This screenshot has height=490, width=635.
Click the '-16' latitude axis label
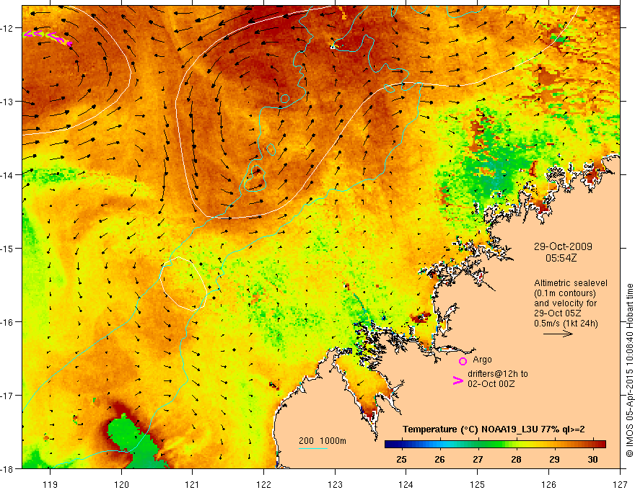point(7,322)
